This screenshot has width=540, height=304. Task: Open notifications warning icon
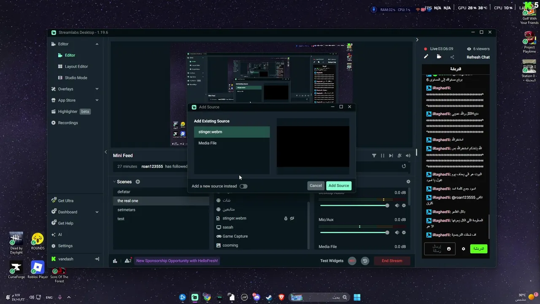coord(128,261)
